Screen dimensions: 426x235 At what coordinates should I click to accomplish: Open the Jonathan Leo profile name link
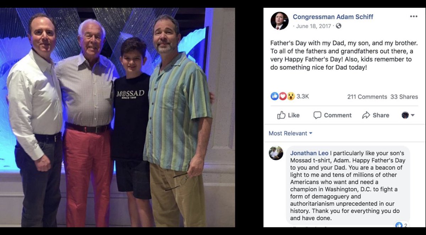308,153
